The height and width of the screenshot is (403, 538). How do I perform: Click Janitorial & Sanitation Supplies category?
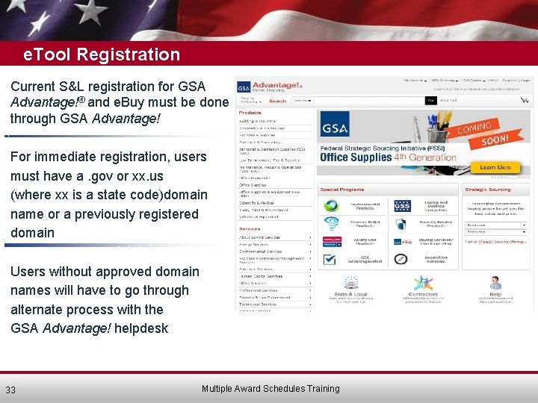pyautogui.click(x=272, y=151)
